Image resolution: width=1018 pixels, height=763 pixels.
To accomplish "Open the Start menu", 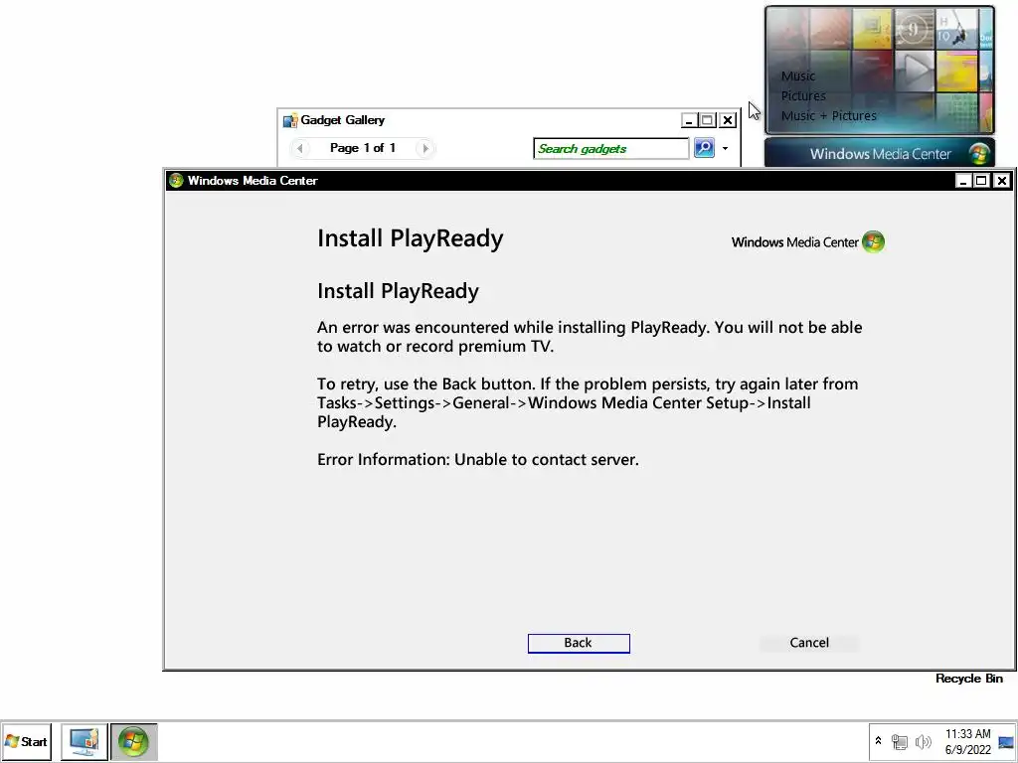I will [x=26, y=741].
